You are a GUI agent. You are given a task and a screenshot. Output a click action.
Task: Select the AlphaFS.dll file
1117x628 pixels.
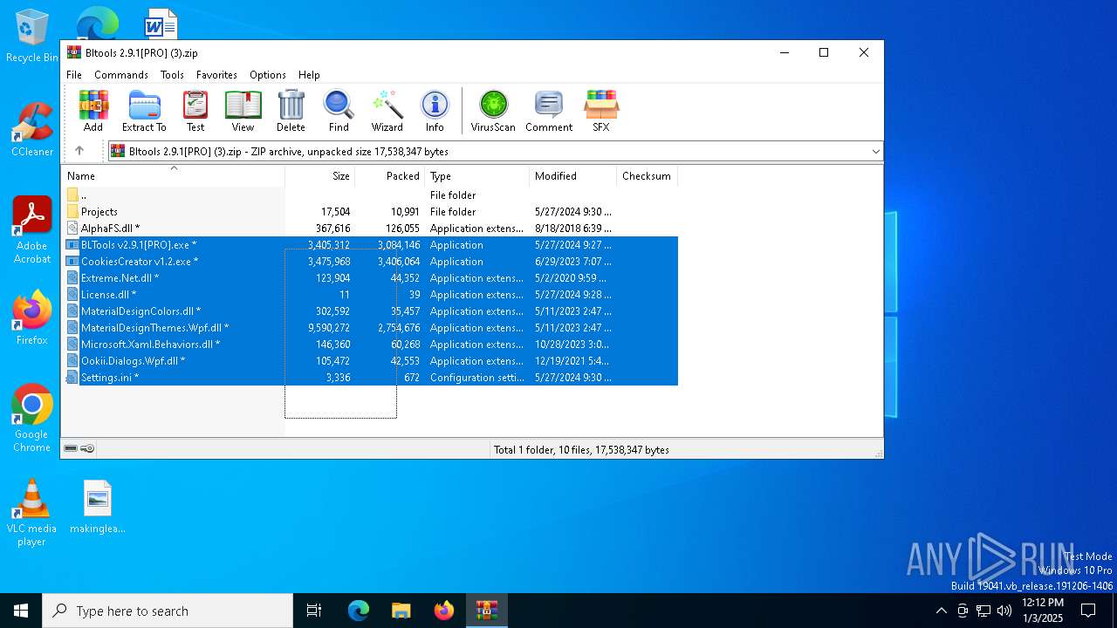[x=370, y=229]
